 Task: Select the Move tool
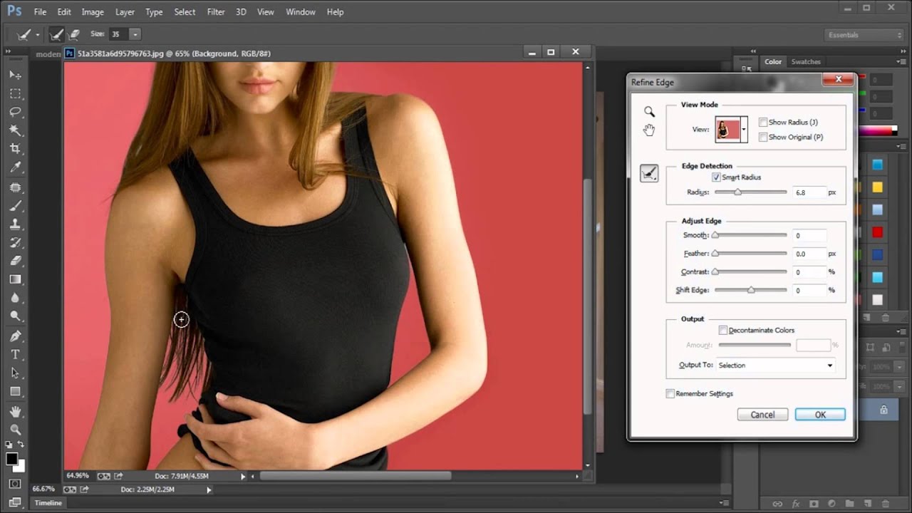15,75
